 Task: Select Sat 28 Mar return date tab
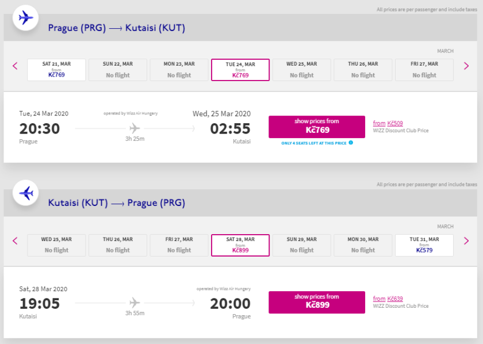240,244
